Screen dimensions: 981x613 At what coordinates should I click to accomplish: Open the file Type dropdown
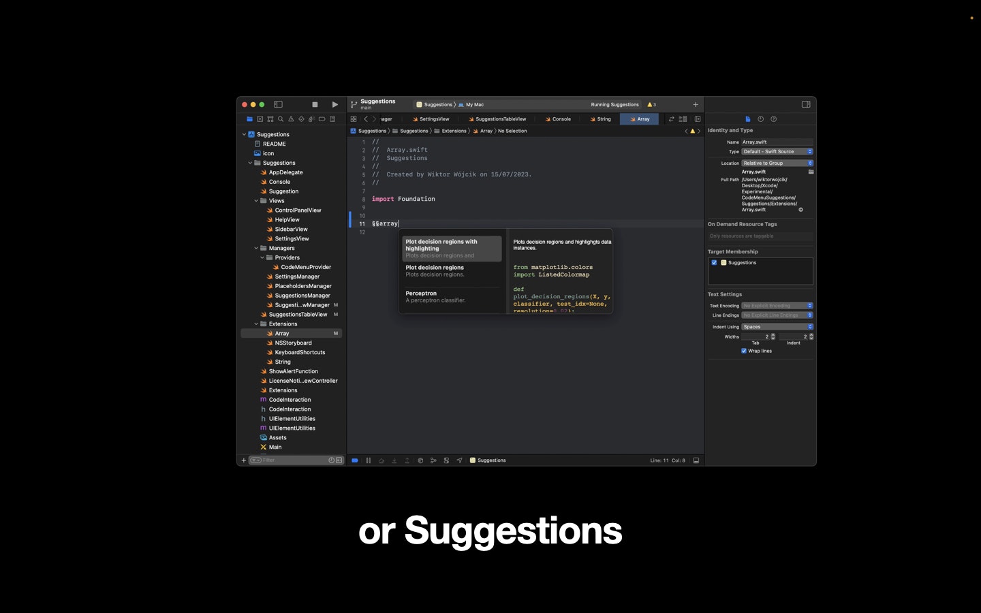click(777, 152)
